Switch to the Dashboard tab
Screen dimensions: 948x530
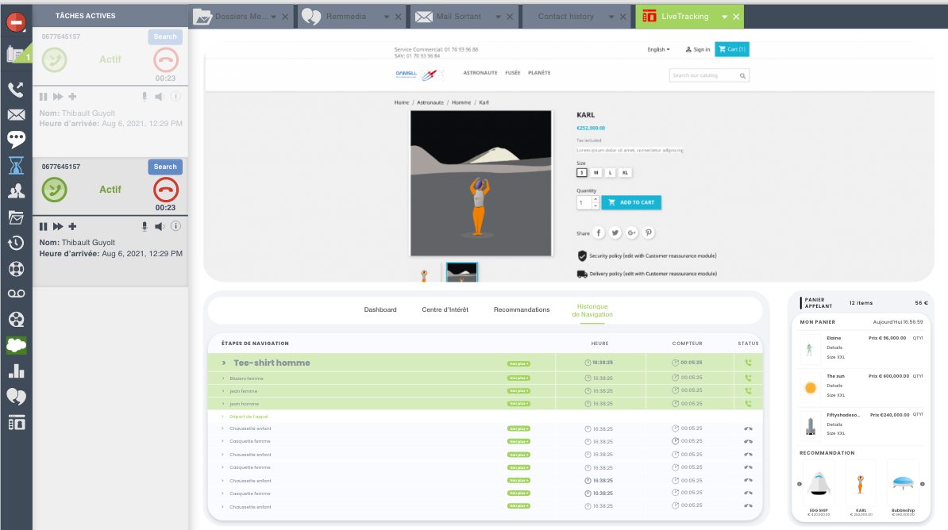click(x=380, y=310)
